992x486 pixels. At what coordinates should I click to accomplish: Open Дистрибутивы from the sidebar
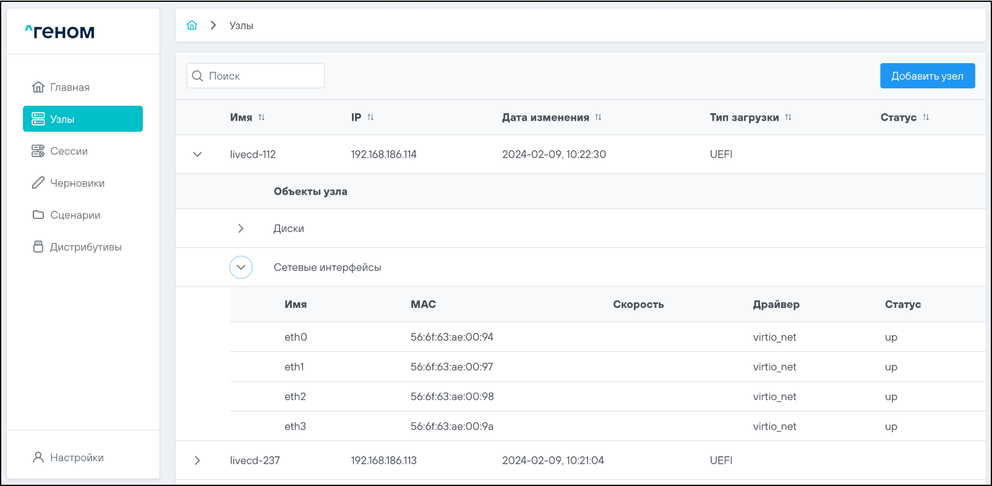[85, 247]
